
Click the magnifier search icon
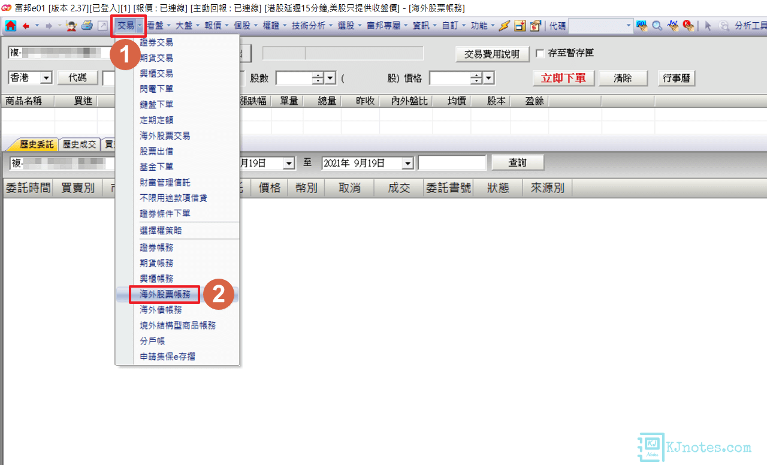657,26
